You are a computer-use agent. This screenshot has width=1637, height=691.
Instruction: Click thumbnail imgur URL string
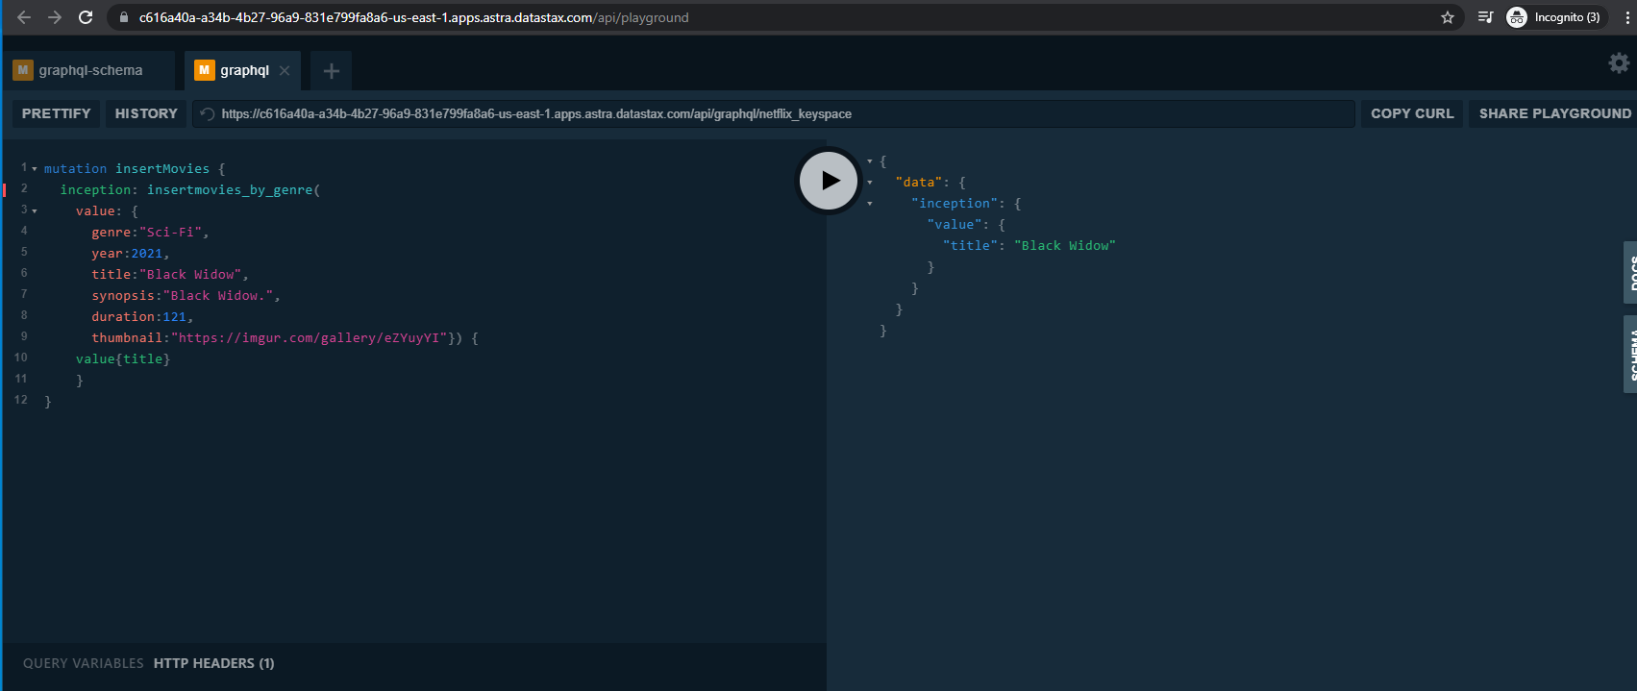coord(310,337)
